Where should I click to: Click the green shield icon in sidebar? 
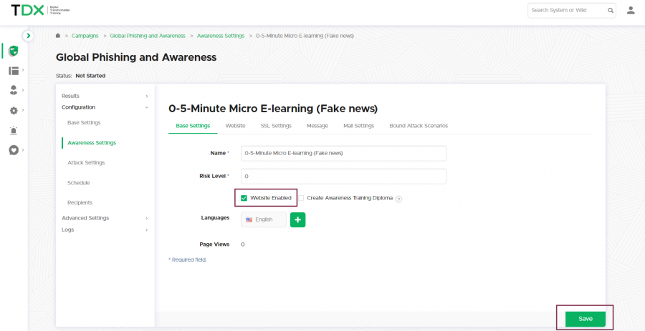tap(13, 51)
